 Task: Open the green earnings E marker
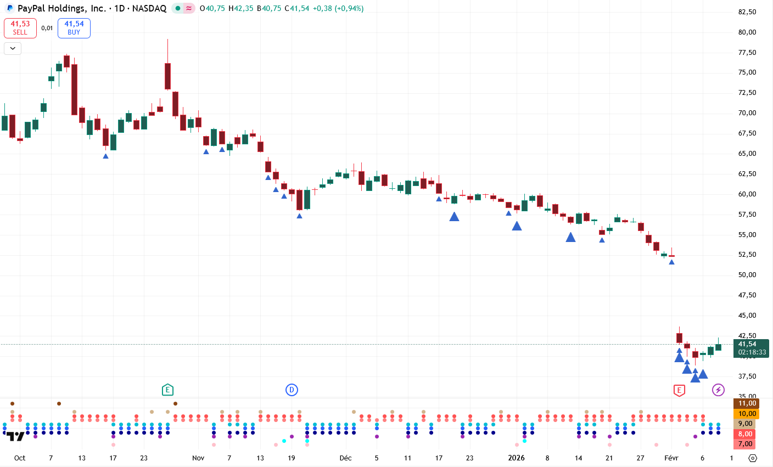[167, 390]
